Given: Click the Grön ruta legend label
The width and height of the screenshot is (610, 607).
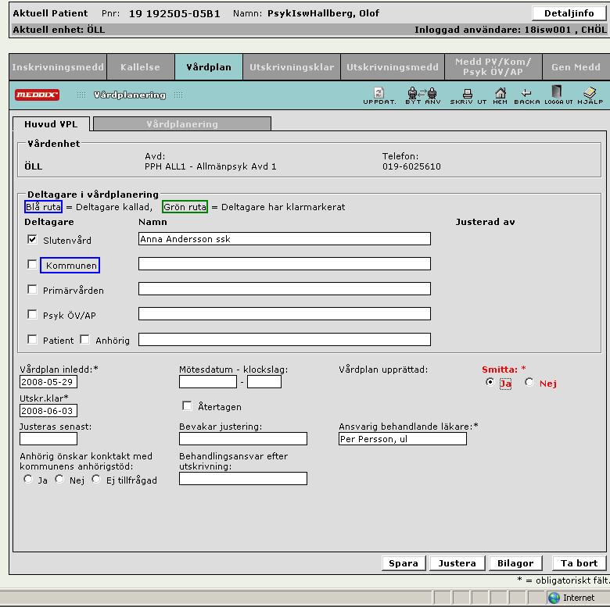Looking at the screenshot, I should [185, 207].
